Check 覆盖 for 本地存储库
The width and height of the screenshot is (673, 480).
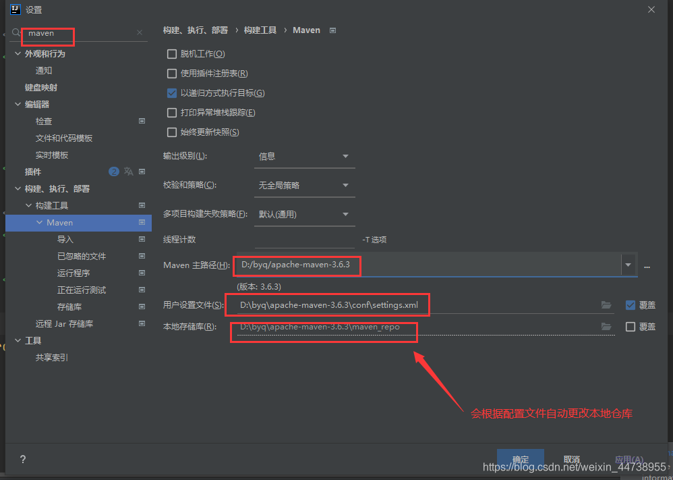(x=630, y=327)
